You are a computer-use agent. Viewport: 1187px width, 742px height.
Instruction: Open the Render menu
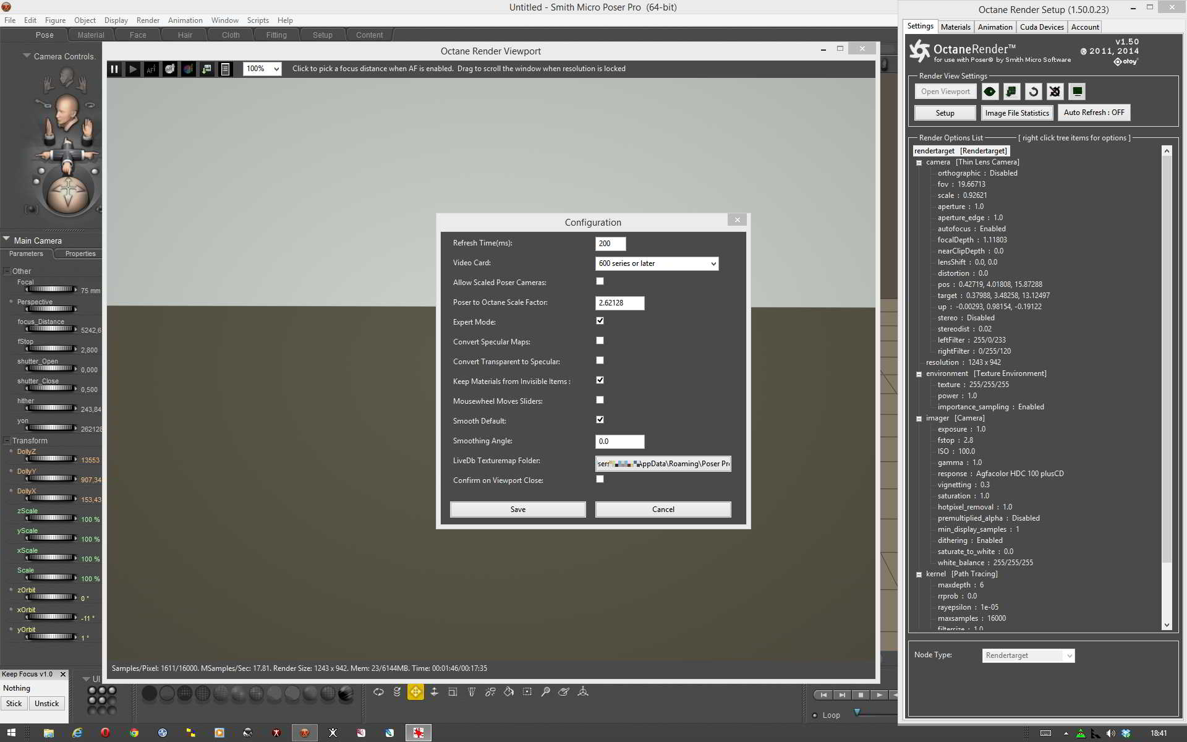click(x=148, y=20)
